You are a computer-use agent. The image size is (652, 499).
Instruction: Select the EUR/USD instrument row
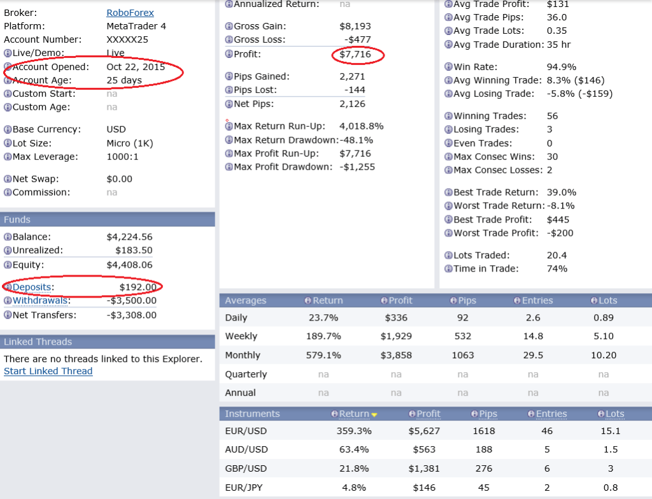point(246,431)
